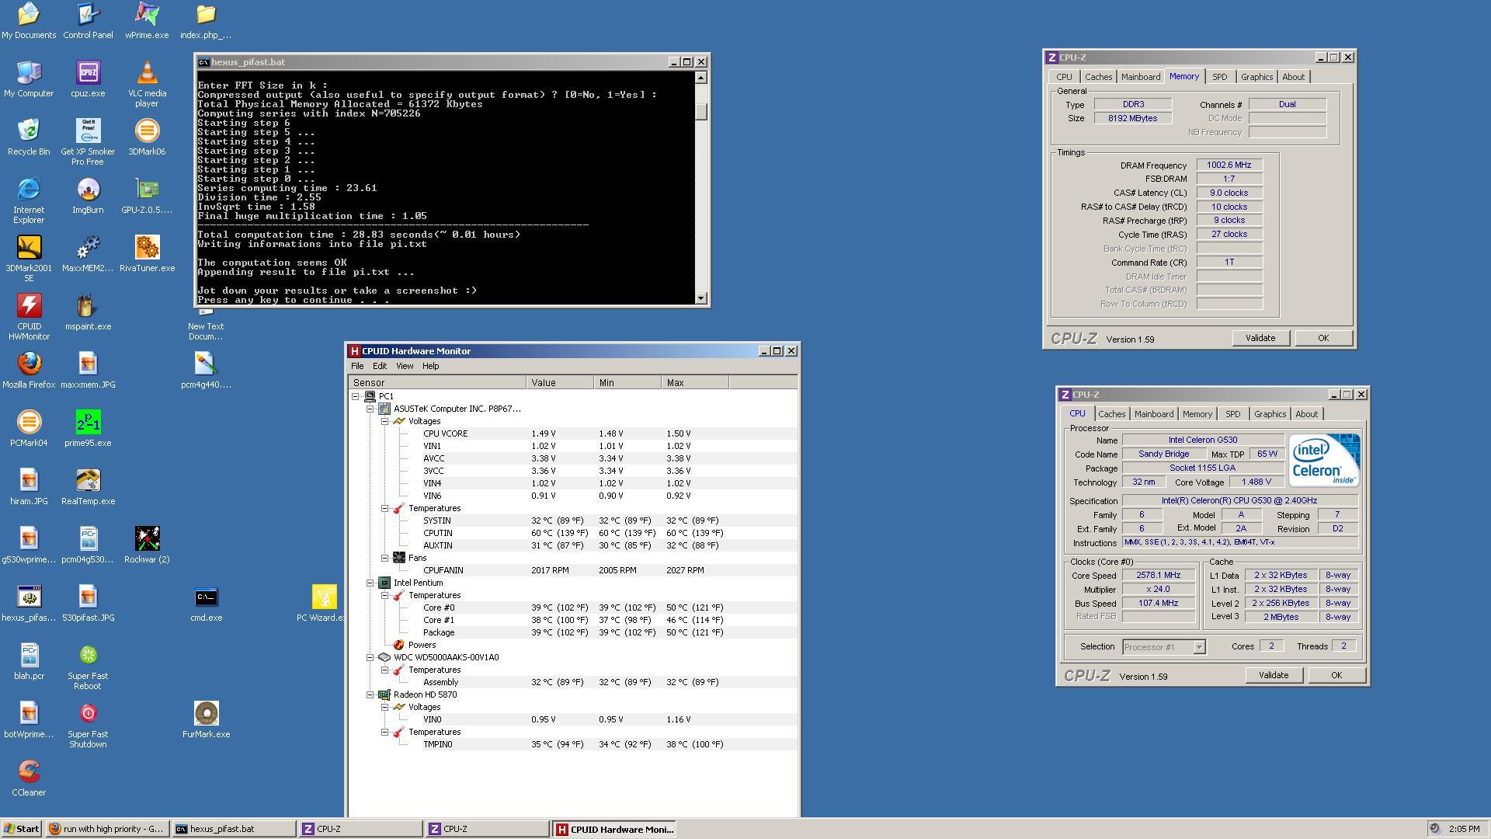Open the Rockwar (2) desktop icon
The width and height of the screenshot is (1491, 839).
147,545
